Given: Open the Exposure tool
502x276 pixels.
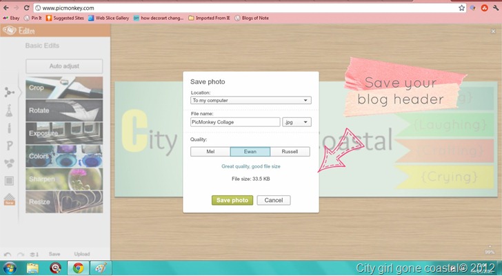Looking at the screenshot, I should (x=64, y=133).
